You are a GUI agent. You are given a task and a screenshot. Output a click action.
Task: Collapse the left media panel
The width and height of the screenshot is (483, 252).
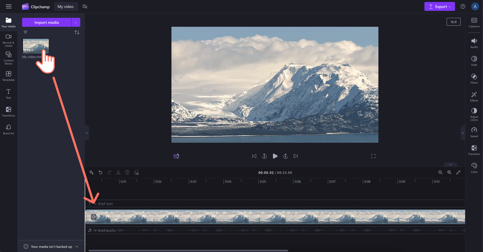tap(87, 133)
